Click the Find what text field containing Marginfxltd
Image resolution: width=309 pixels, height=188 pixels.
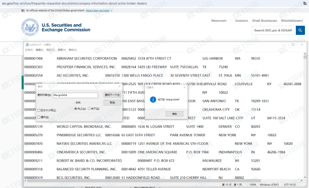[75, 95]
